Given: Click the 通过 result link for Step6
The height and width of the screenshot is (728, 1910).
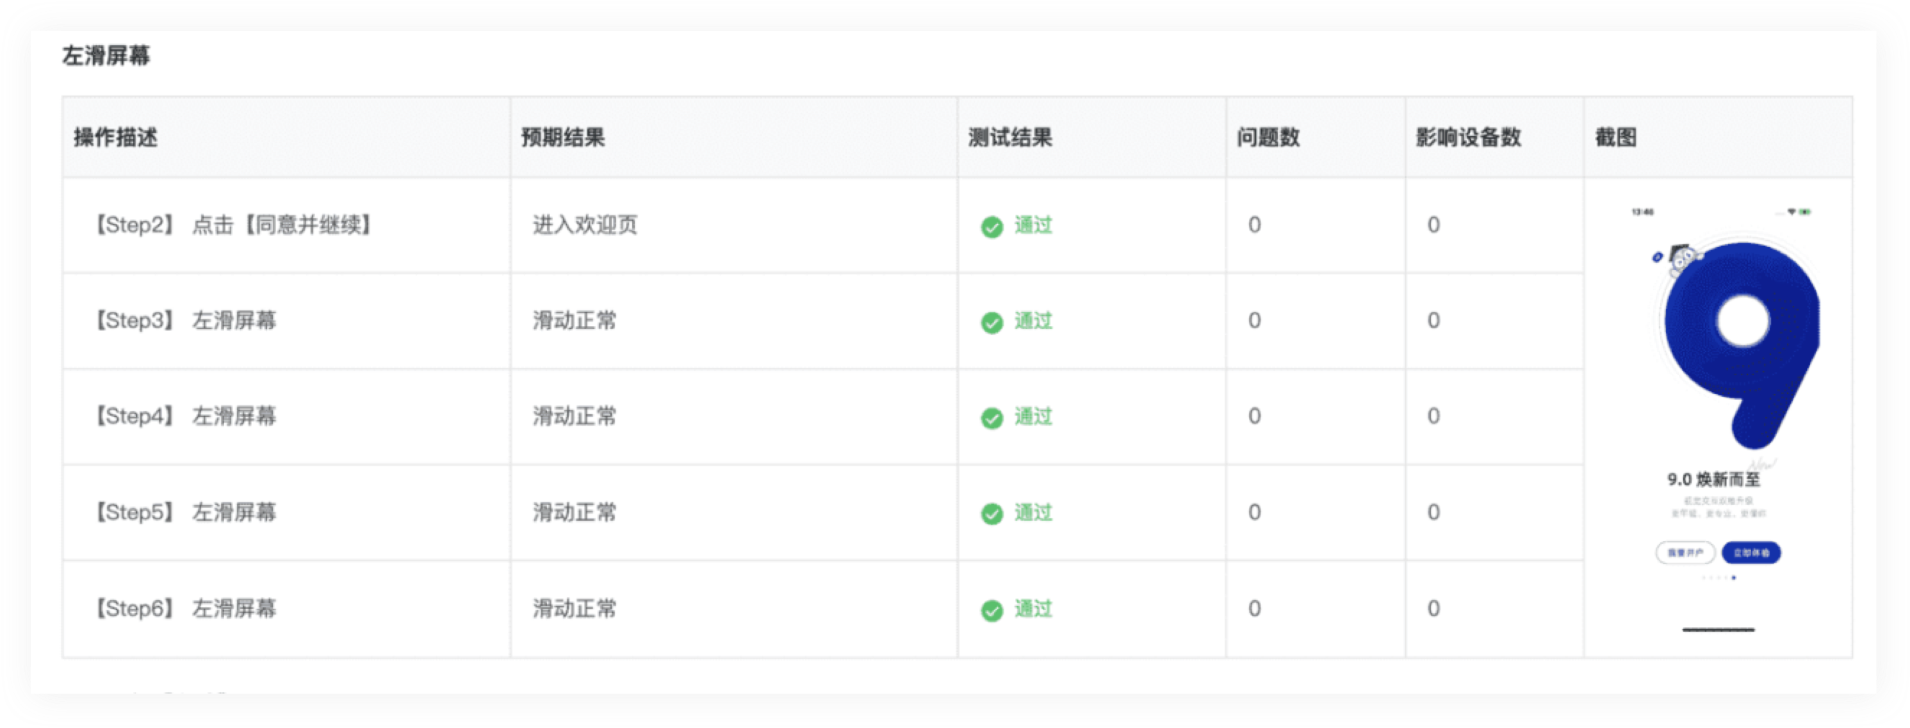Looking at the screenshot, I should [1033, 609].
